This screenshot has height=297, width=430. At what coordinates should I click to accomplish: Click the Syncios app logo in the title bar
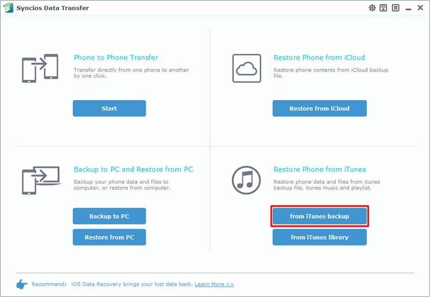coord(8,7)
